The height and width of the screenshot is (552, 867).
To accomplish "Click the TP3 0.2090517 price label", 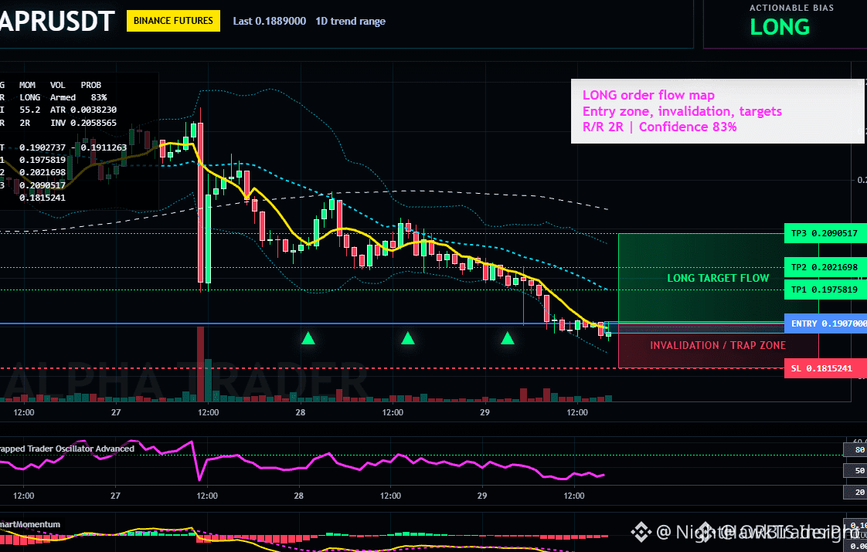I will pyautogui.click(x=824, y=233).
